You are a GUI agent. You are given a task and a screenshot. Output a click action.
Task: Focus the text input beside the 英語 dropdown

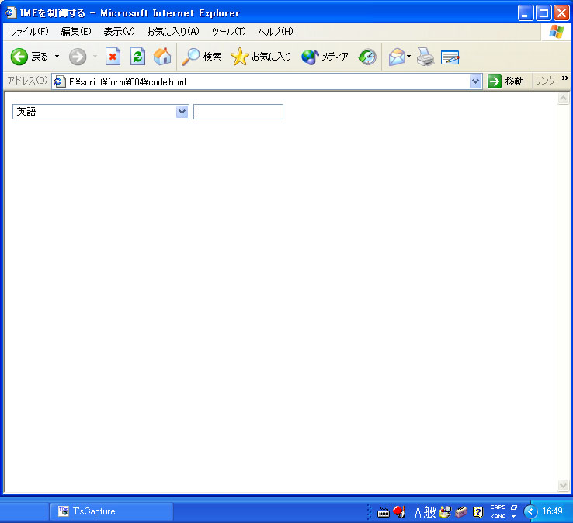238,112
